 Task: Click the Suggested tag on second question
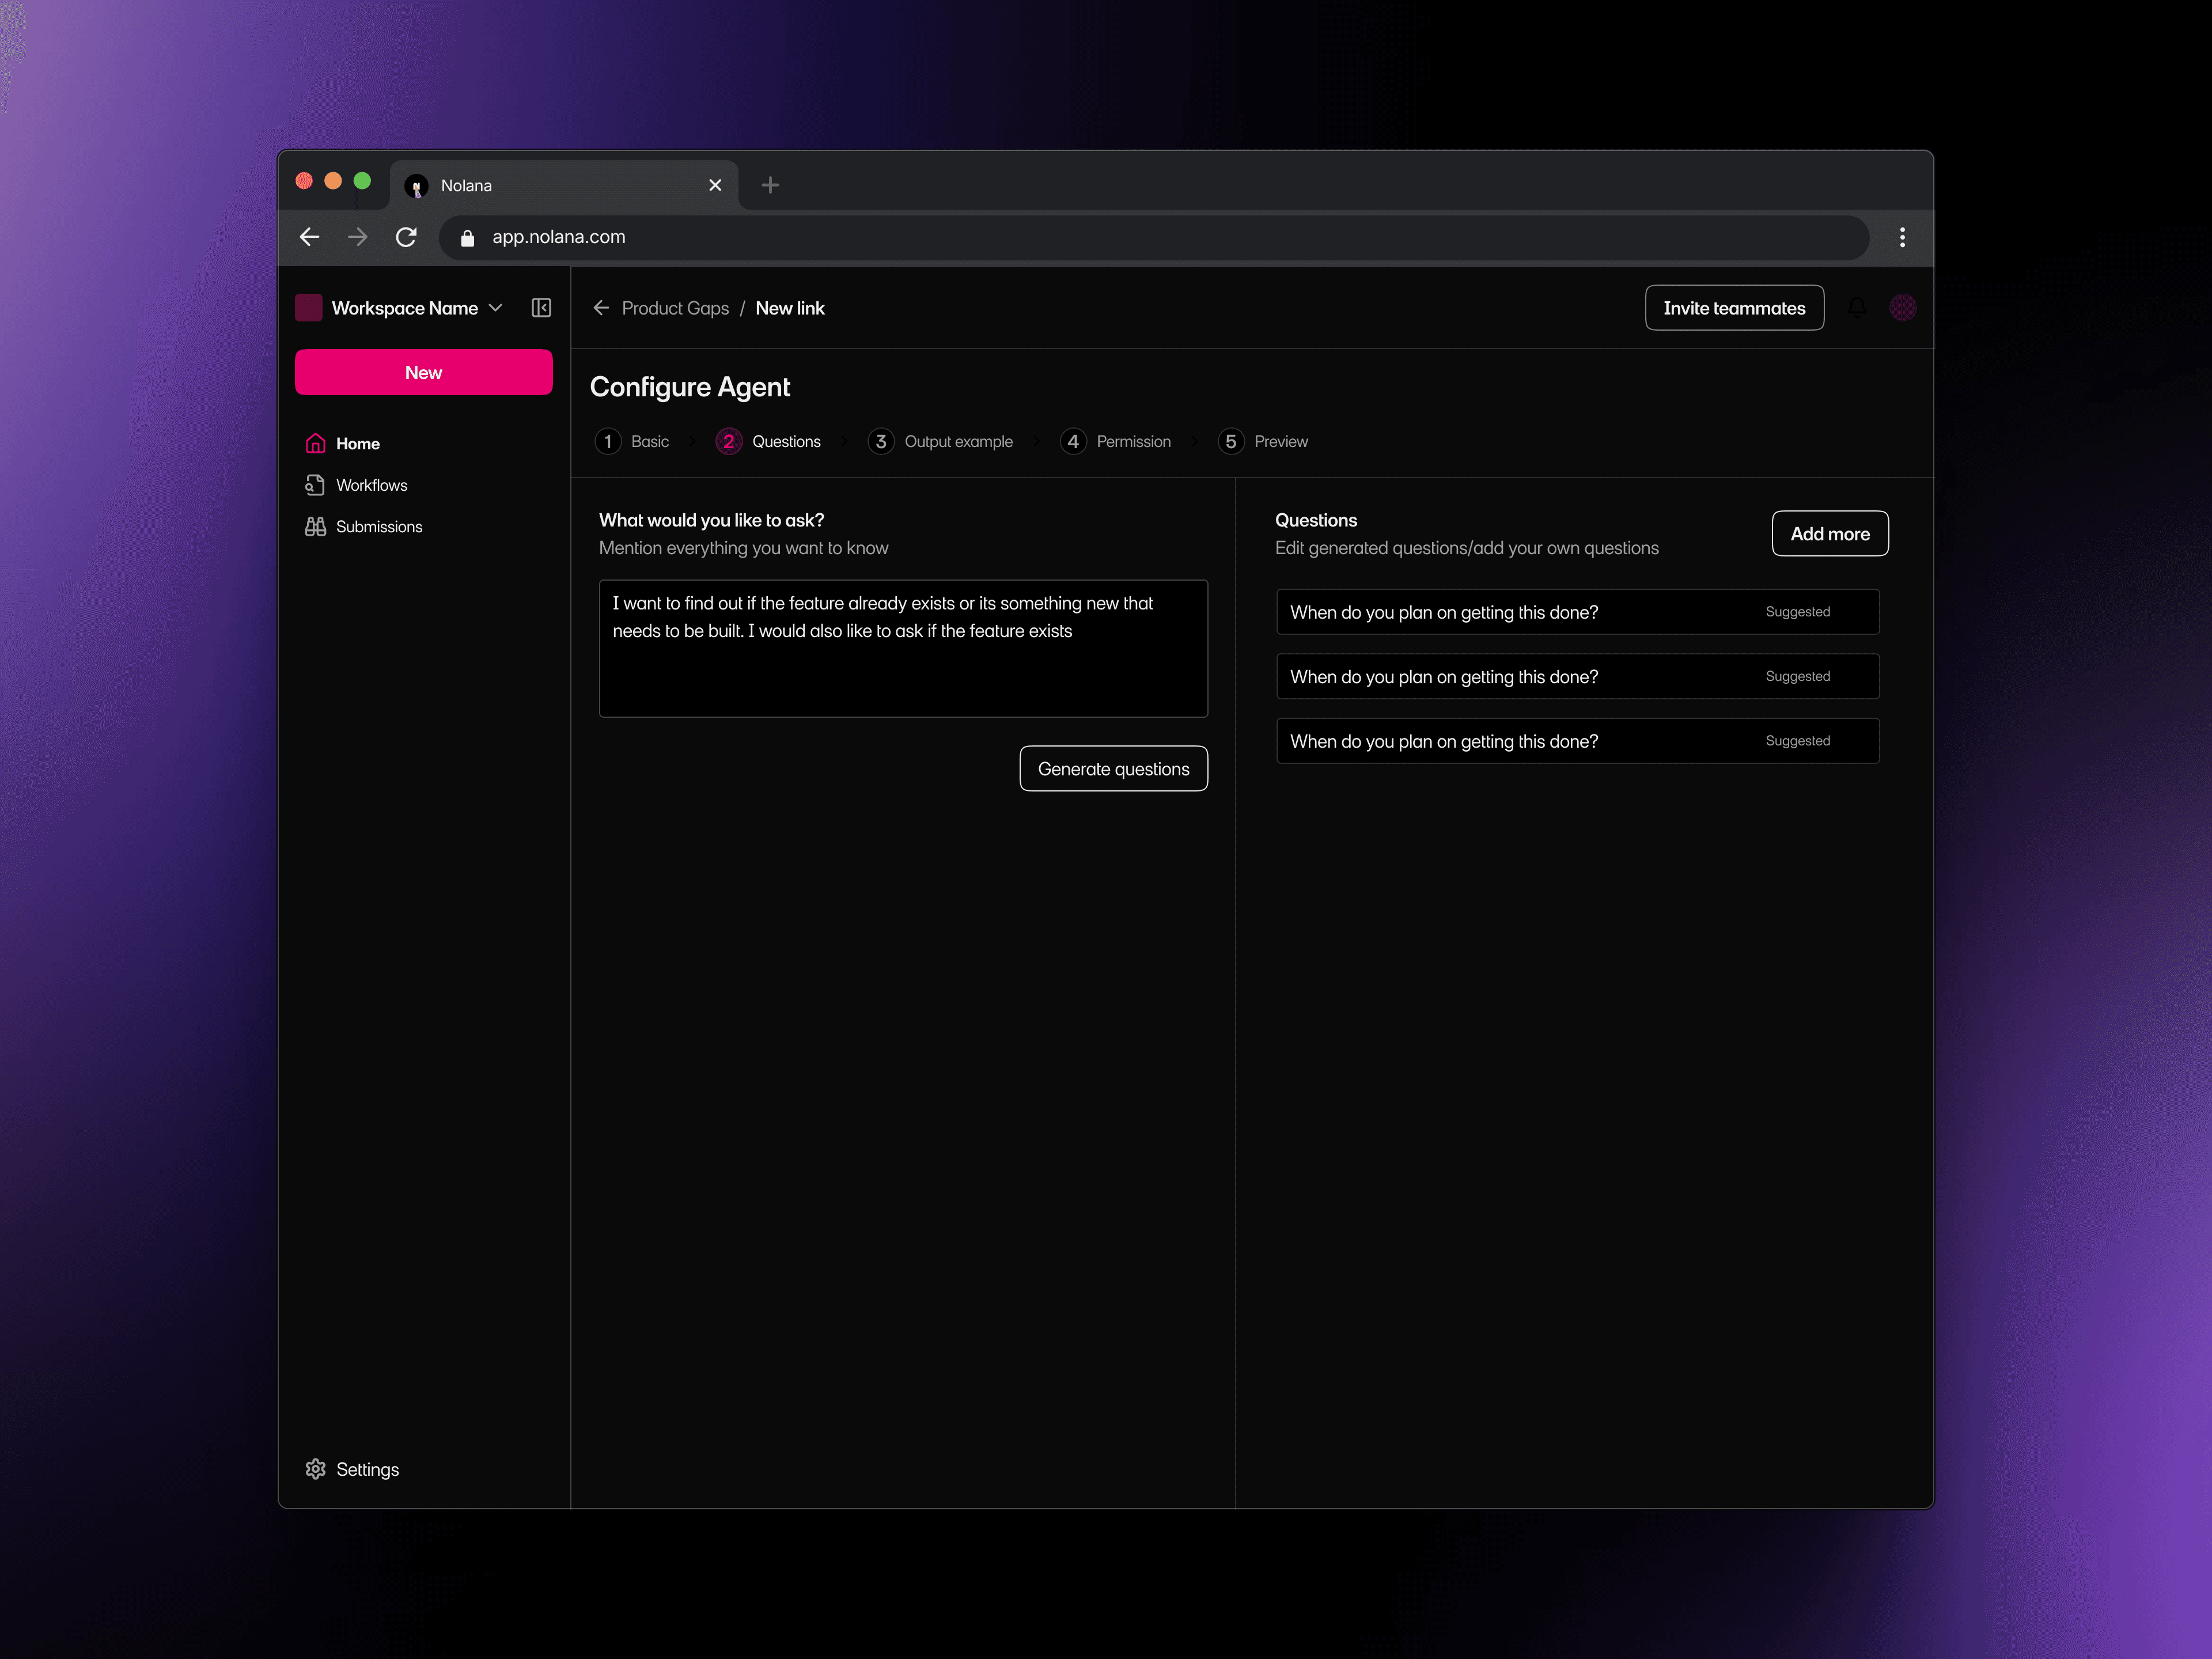point(1797,676)
